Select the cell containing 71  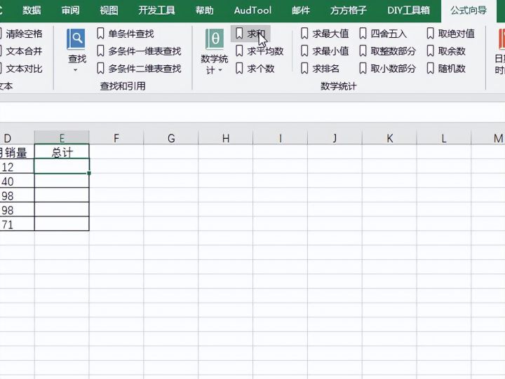[x=17, y=224]
